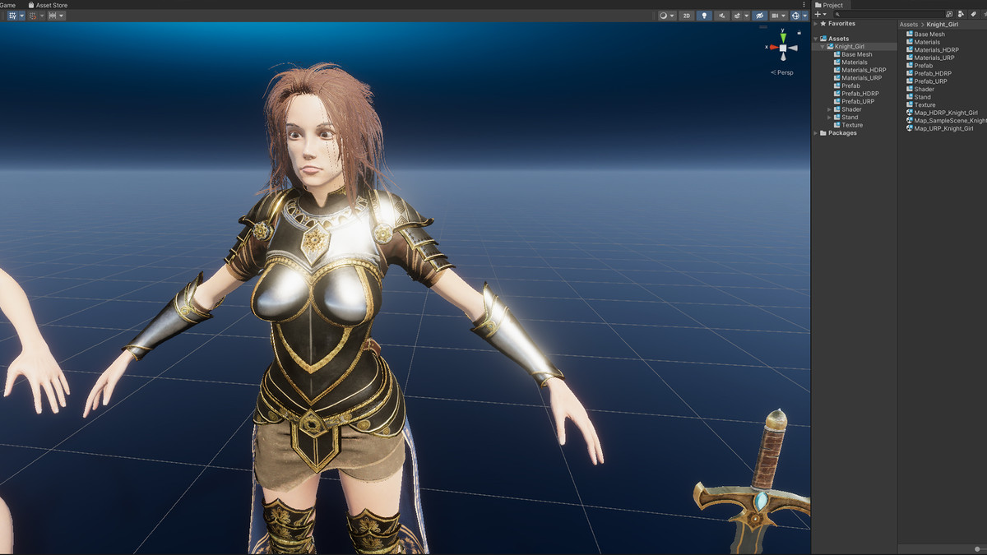Toggle scene audio
The width and height of the screenshot is (987, 555).
pyautogui.click(x=721, y=16)
